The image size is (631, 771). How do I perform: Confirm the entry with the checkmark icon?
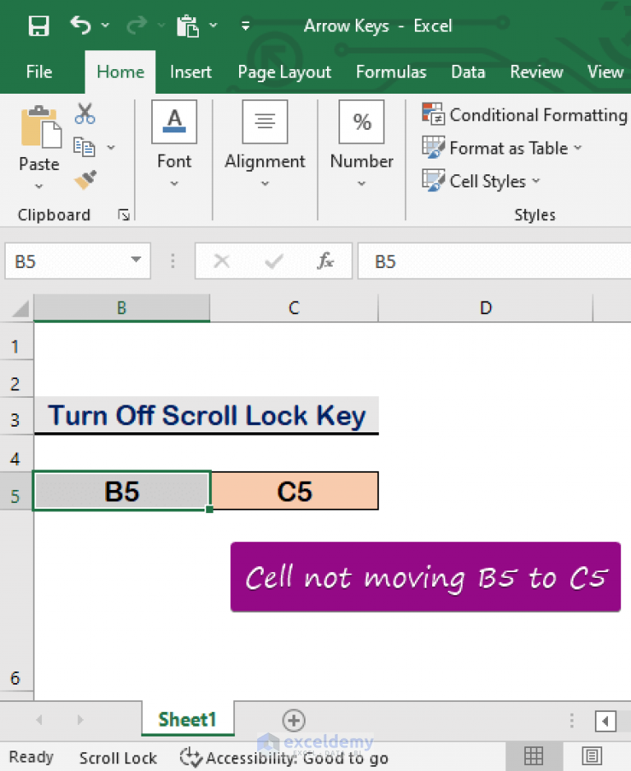274,261
